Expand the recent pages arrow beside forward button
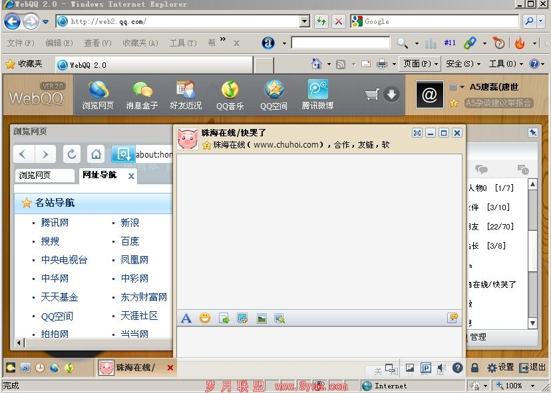Image resolution: width=551 pixels, height=393 pixels. pos(46,22)
